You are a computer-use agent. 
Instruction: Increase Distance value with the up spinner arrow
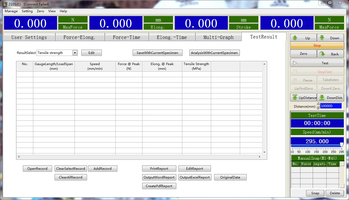coord(318,104)
